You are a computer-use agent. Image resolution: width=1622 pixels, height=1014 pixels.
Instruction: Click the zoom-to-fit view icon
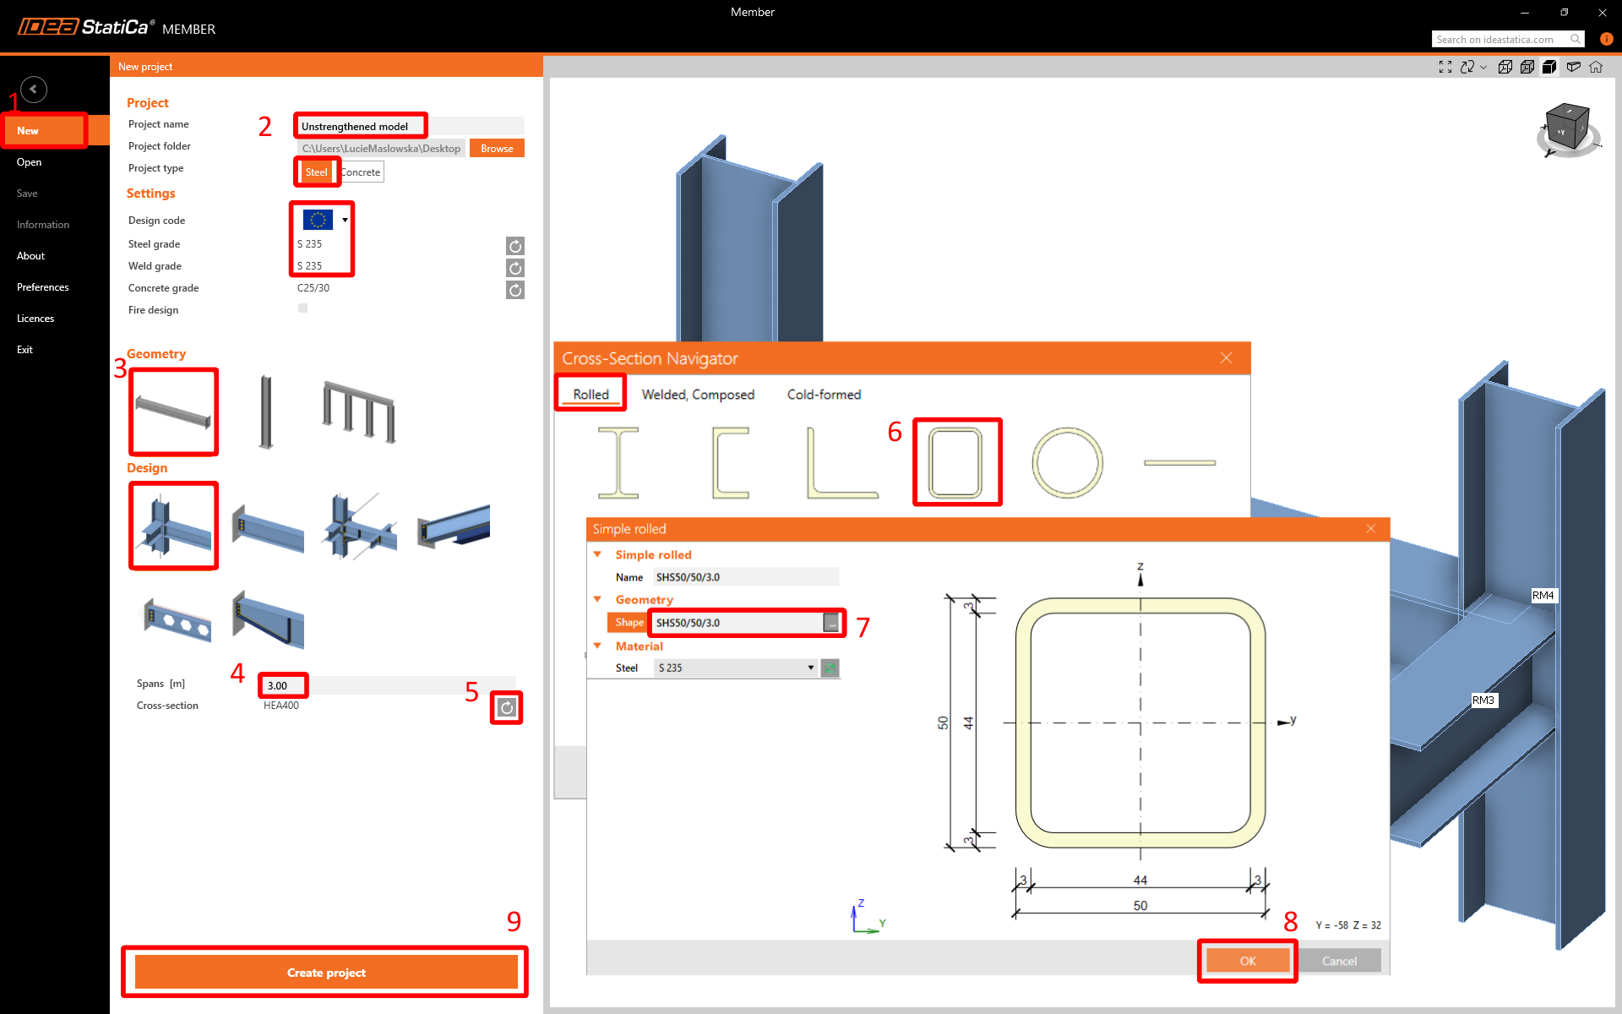tap(1445, 67)
